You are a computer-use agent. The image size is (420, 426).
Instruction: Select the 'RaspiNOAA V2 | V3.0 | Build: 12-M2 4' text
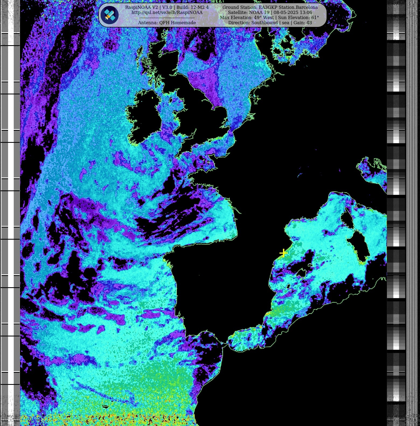pyautogui.click(x=167, y=7)
